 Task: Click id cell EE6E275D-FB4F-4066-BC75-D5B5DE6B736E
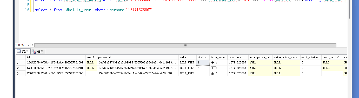click(x=56, y=73)
